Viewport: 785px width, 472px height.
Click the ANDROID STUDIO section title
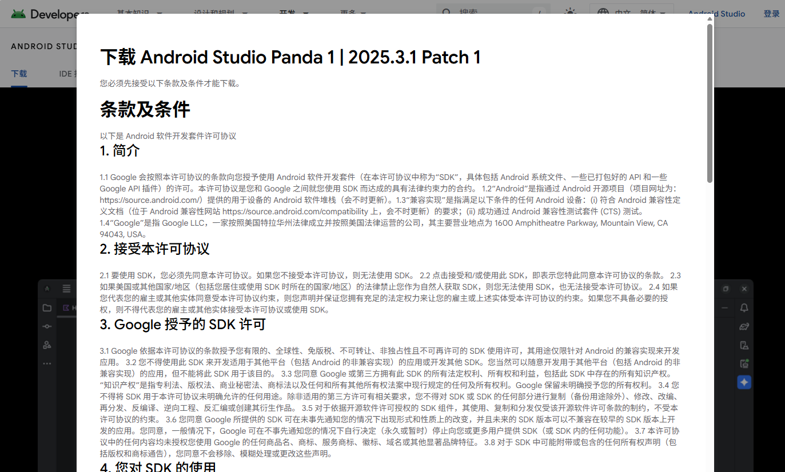tap(43, 46)
